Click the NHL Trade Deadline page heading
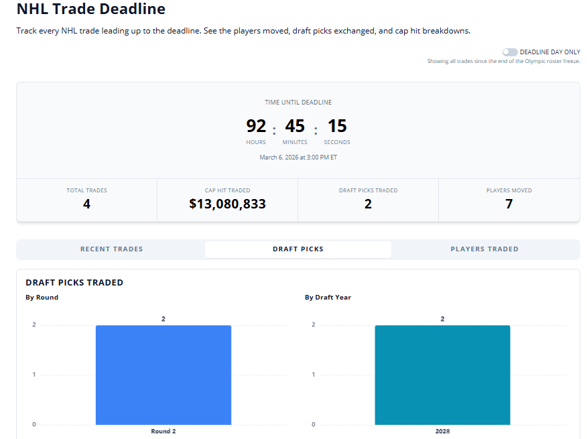 pyautogui.click(x=90, y=9)
